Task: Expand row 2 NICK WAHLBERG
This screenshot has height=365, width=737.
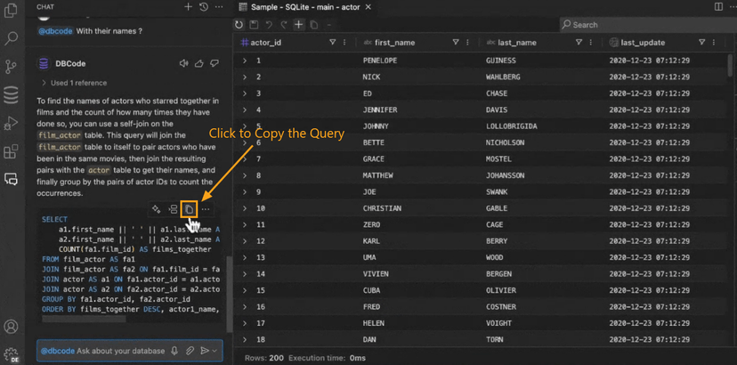Action: pos(245,77)
